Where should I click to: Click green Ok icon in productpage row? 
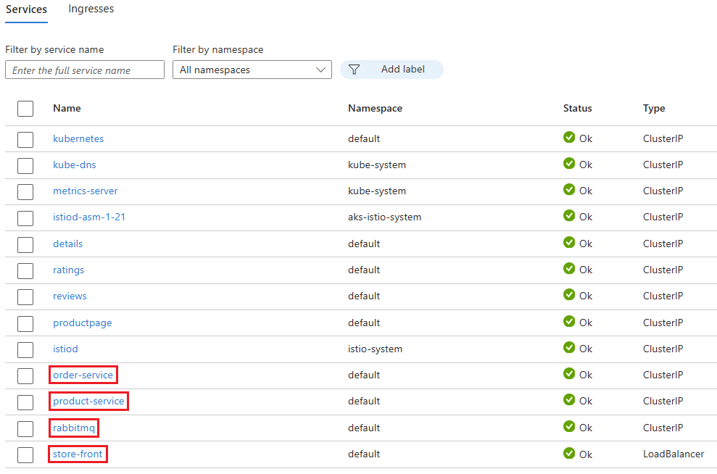569,321
